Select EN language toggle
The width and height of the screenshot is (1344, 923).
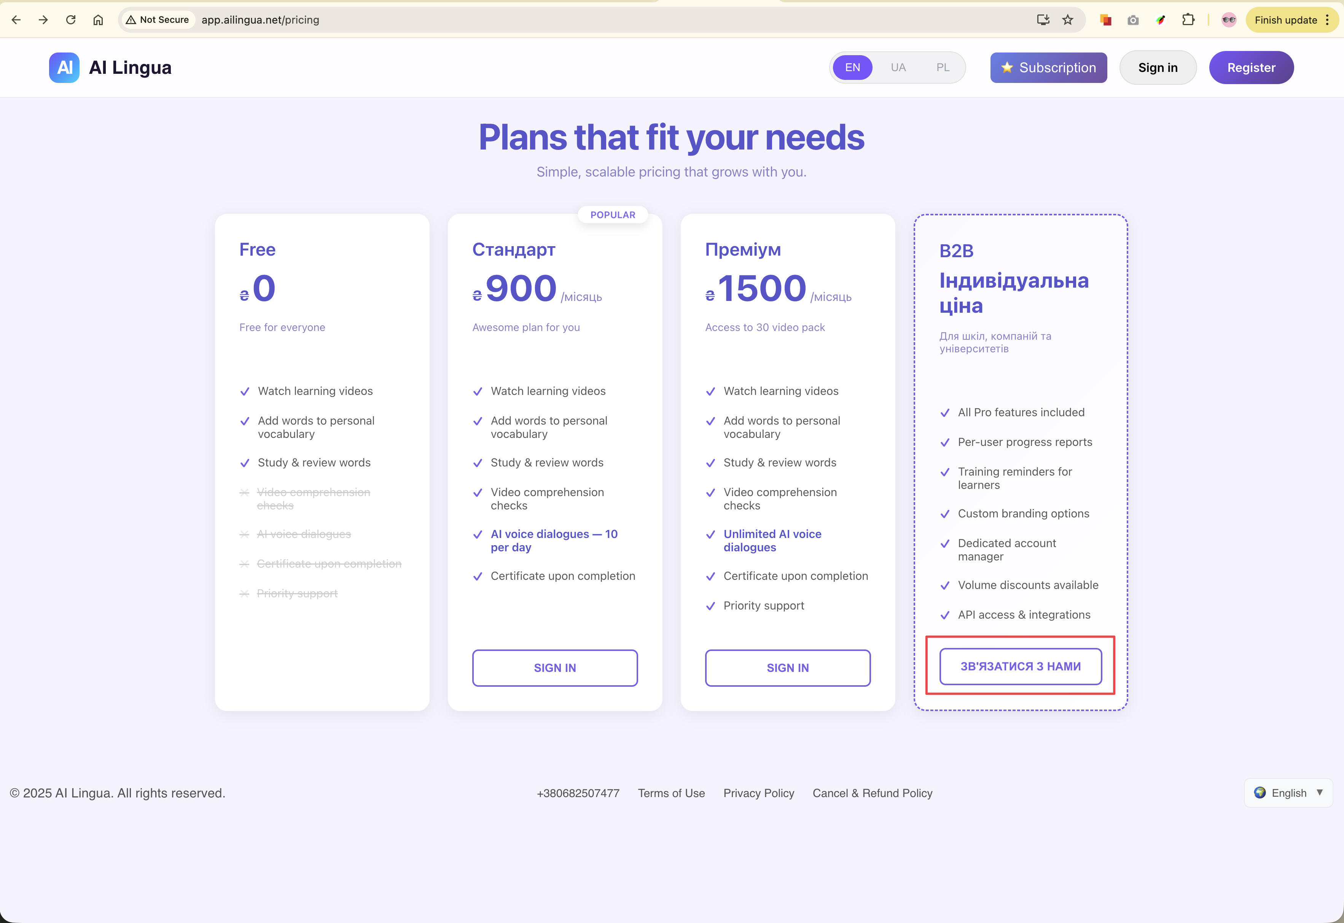[x=852, y=68]
